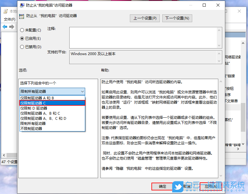Select the 已禁用 radio button
This screenshot has height=194, width=248.
(x=22, y=46)
